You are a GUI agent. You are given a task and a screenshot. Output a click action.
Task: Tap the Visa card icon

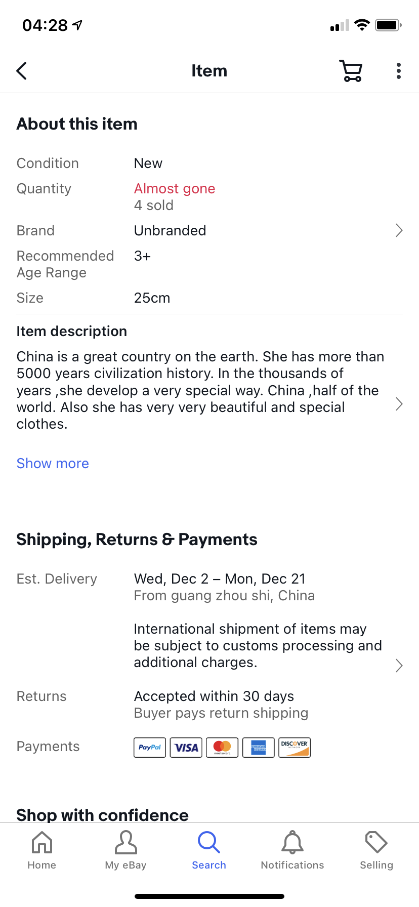pos(186,748)
